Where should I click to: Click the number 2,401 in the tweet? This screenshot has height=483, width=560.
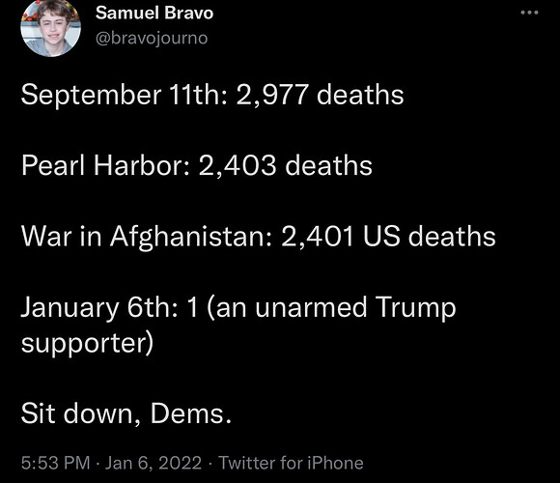tap(318, 237)
